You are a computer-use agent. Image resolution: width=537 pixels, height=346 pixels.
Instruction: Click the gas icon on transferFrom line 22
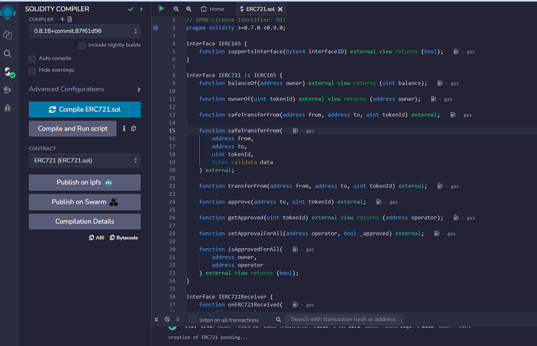440,186
